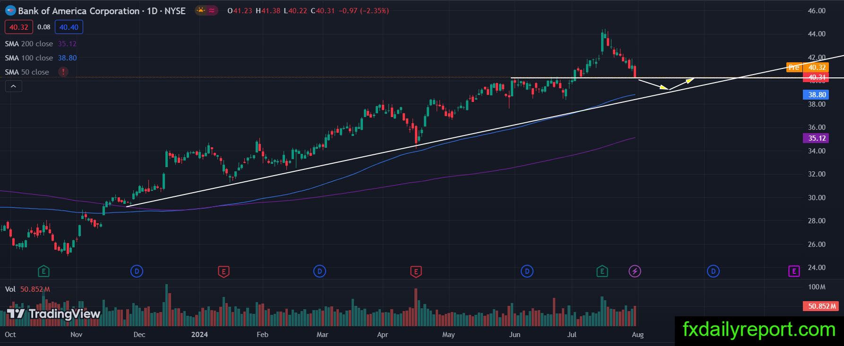
Task: Click the 30.00 price axis label
Action: [817, 198]
